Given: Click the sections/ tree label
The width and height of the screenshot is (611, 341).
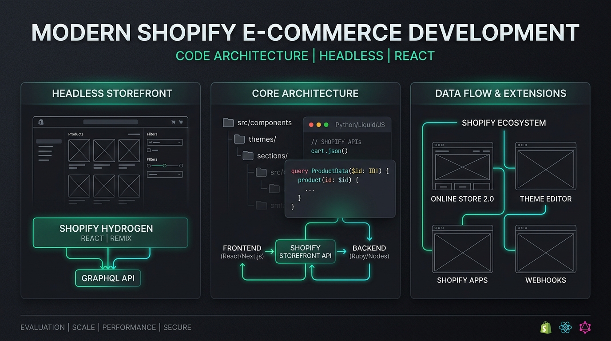Looking at the screenshot, I should tap(272, 155).
